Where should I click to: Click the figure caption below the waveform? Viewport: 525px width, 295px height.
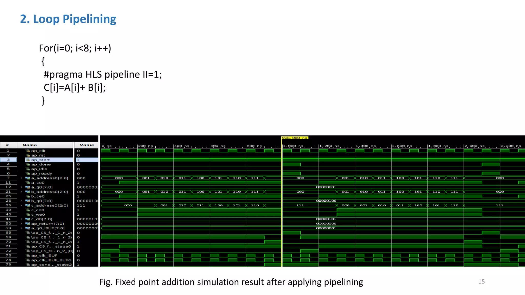pos(231,282)
